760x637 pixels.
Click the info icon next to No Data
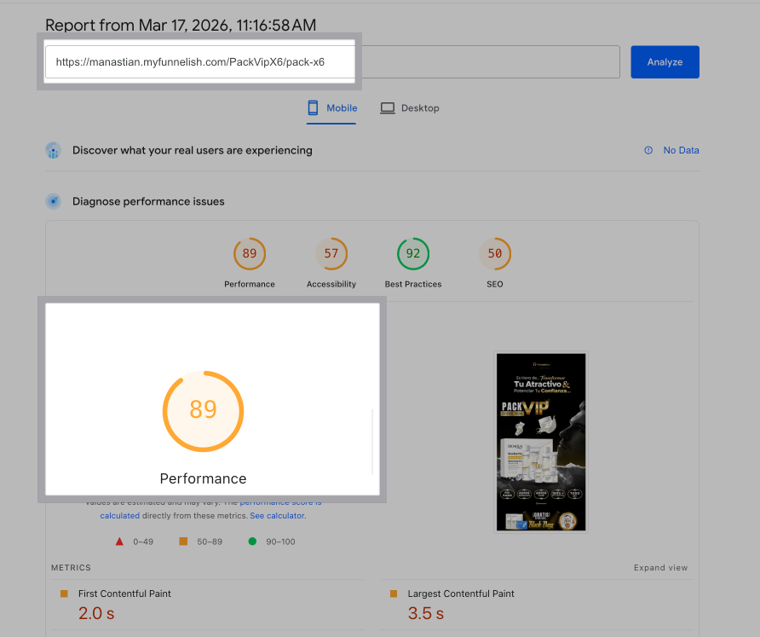pyautogui.click(x=648, y=150)
